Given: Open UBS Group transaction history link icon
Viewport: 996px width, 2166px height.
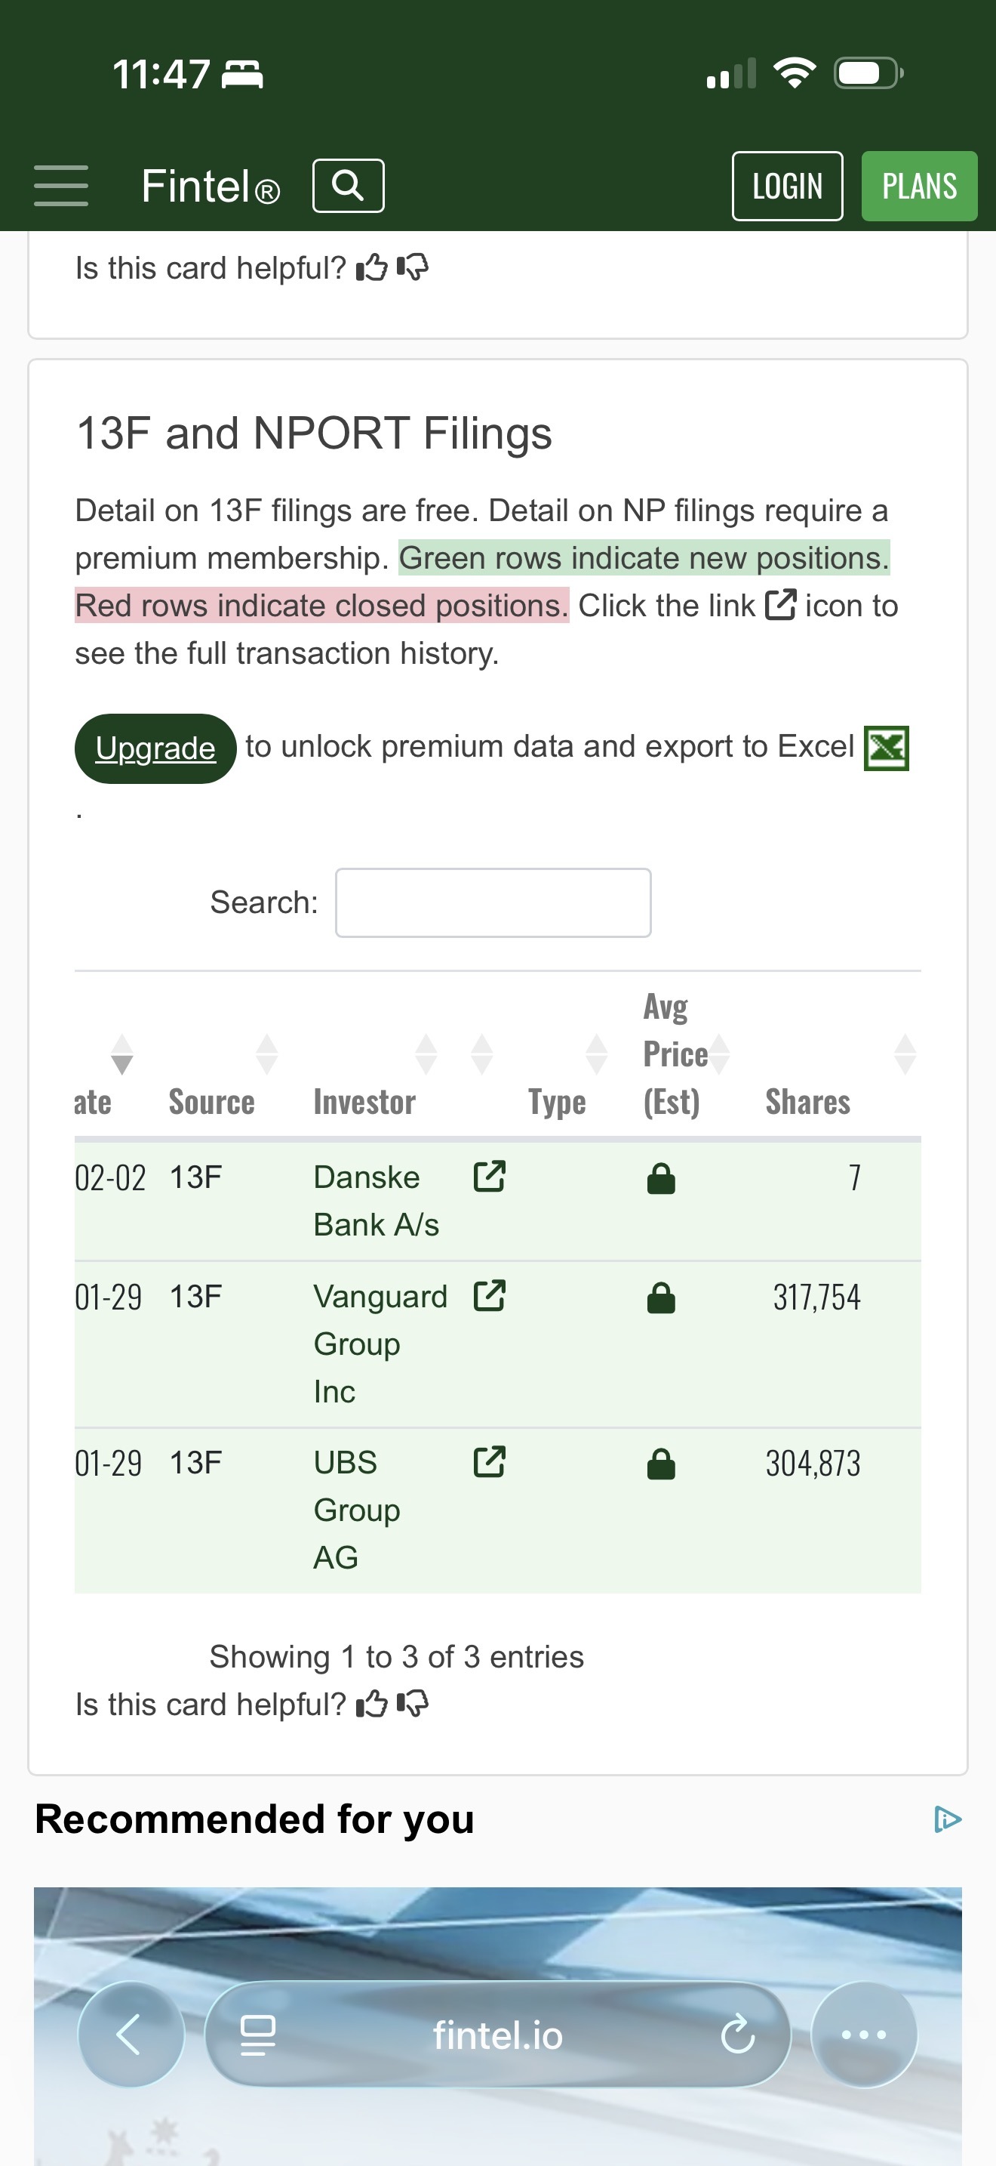Looking at the screenshot, I should (x=490, y=1461).
